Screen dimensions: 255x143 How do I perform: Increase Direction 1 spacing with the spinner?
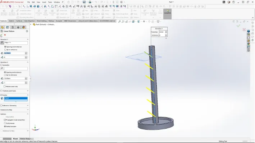point(26,53)
